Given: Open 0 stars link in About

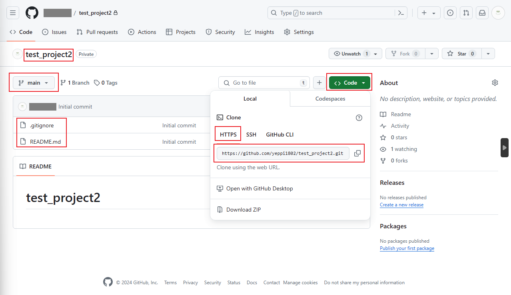Looking at the screenshot, I should pyautogui.click(x=393, y=137).
